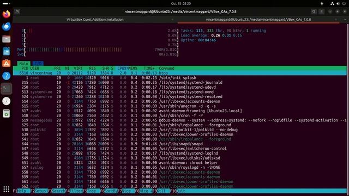Select the udisksd process row

(179, 158)
